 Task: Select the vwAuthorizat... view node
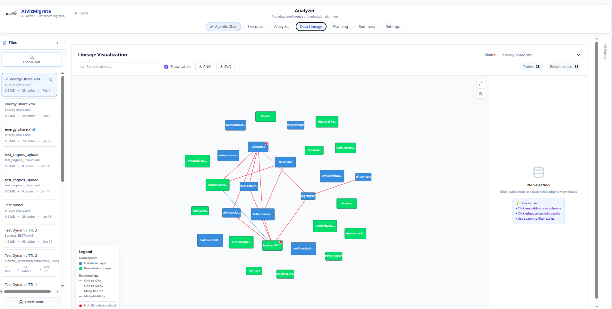click(332, 176)
